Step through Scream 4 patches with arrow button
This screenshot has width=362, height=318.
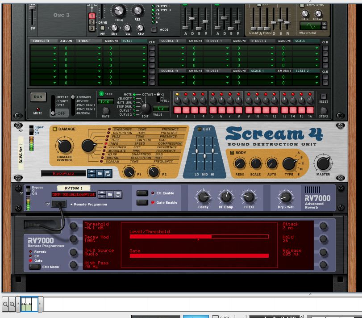92,173
